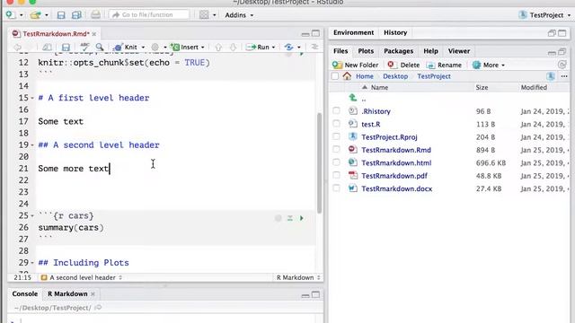
Task: Run the cars chunk with green play icon
Action: tap(302, 218)
